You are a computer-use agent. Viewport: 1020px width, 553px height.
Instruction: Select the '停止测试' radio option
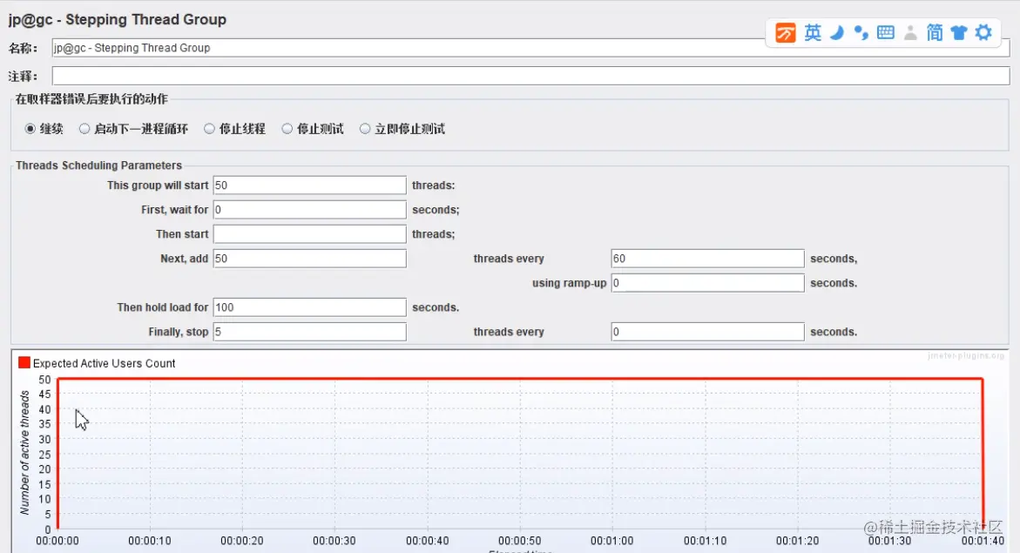point(287,129)
